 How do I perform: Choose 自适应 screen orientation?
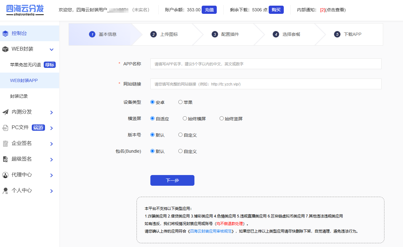[152, 118]
